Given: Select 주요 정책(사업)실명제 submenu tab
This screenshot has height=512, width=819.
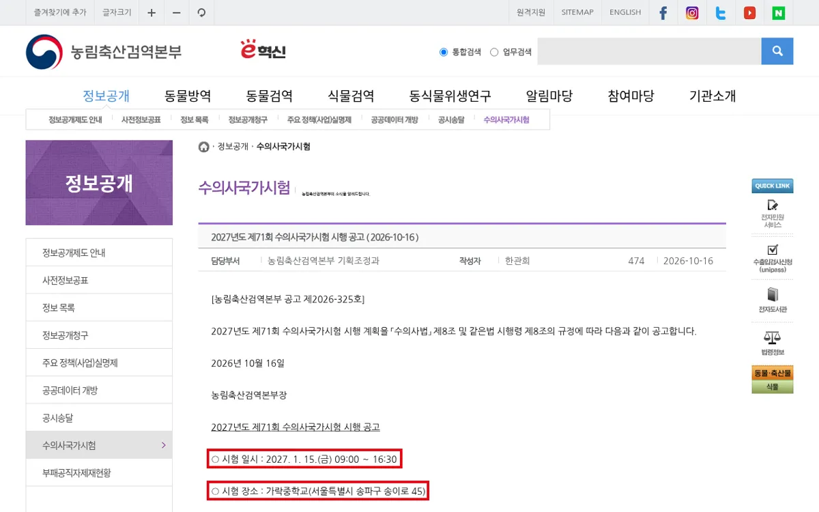Looking at the screenshot, I should point(319,119).
